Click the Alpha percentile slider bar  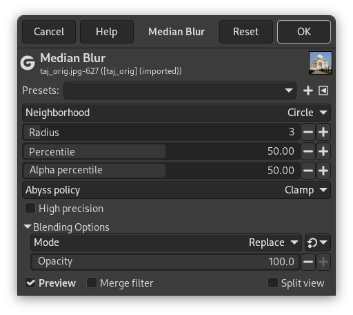pyautogui.click(x=161, y=171)
